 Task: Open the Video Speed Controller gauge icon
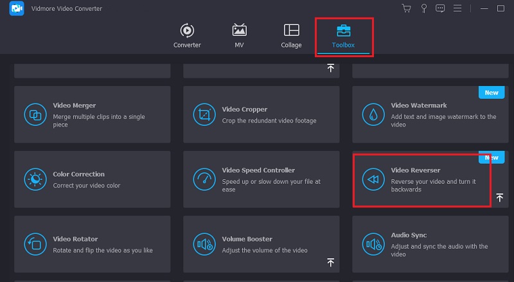click(204, 179)
